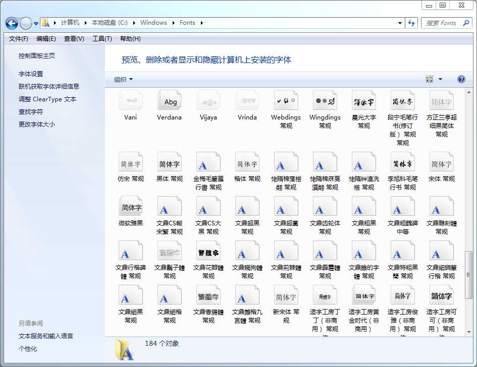
Task: Expand the address bar history dropdown
Action: tap(400, 23)
